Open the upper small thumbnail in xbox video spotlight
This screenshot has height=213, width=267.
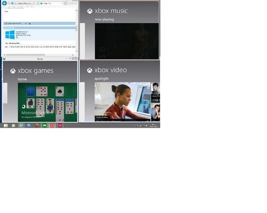[x=155, y=93]
